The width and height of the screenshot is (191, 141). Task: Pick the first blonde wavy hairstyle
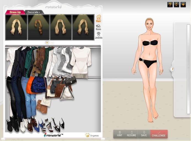[x=16, y=27]
